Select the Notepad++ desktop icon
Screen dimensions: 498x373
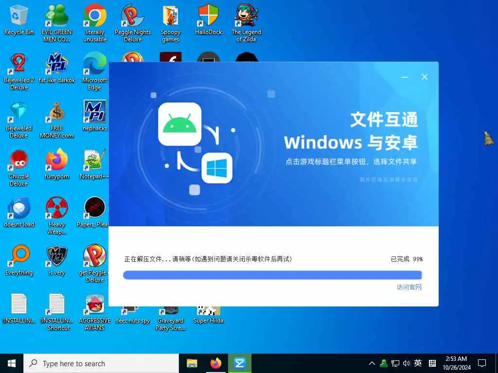94,164
